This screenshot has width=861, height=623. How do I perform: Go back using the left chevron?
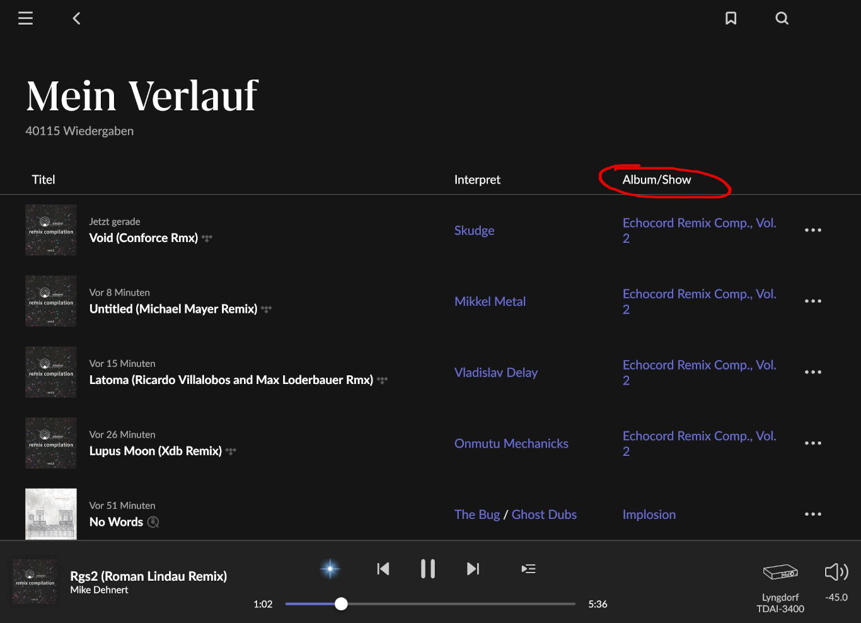click(76, 18)
